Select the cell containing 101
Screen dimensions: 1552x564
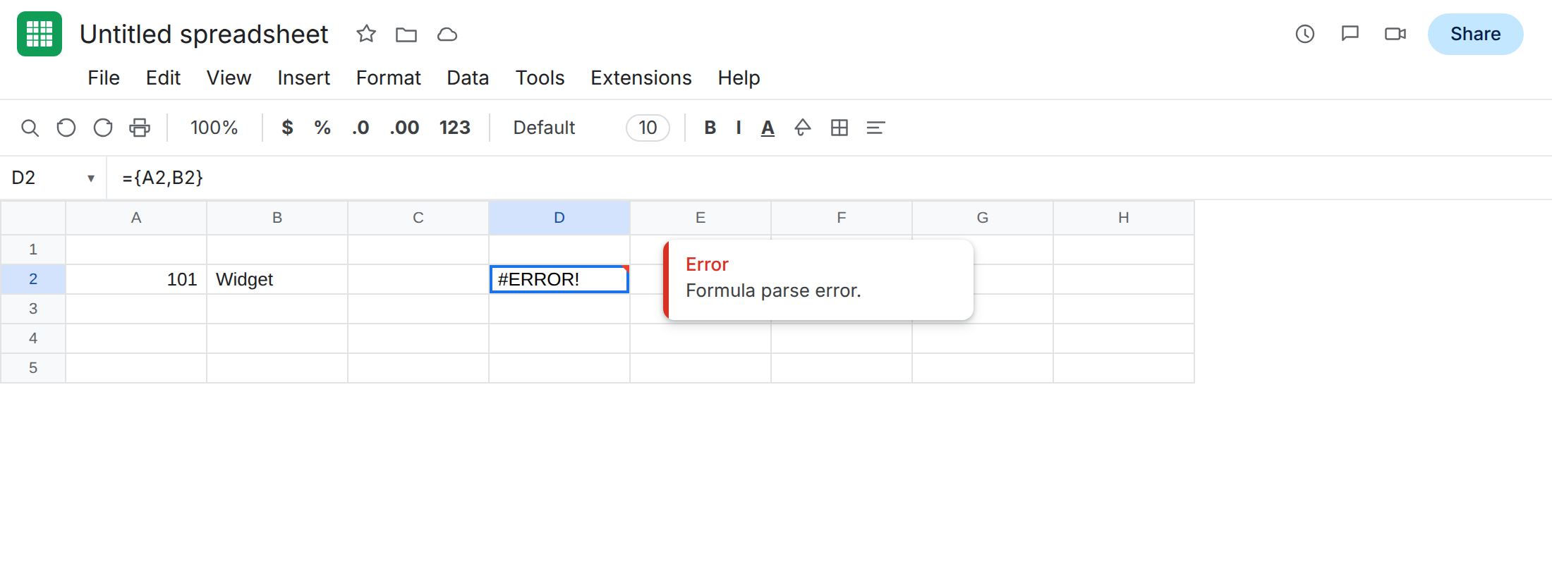click(x=136, y=279)
